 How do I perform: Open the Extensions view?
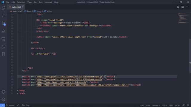click(3, 47)
